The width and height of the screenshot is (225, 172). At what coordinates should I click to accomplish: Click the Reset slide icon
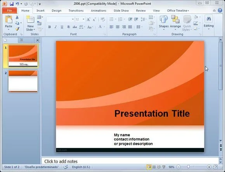[x=39, y=23]
